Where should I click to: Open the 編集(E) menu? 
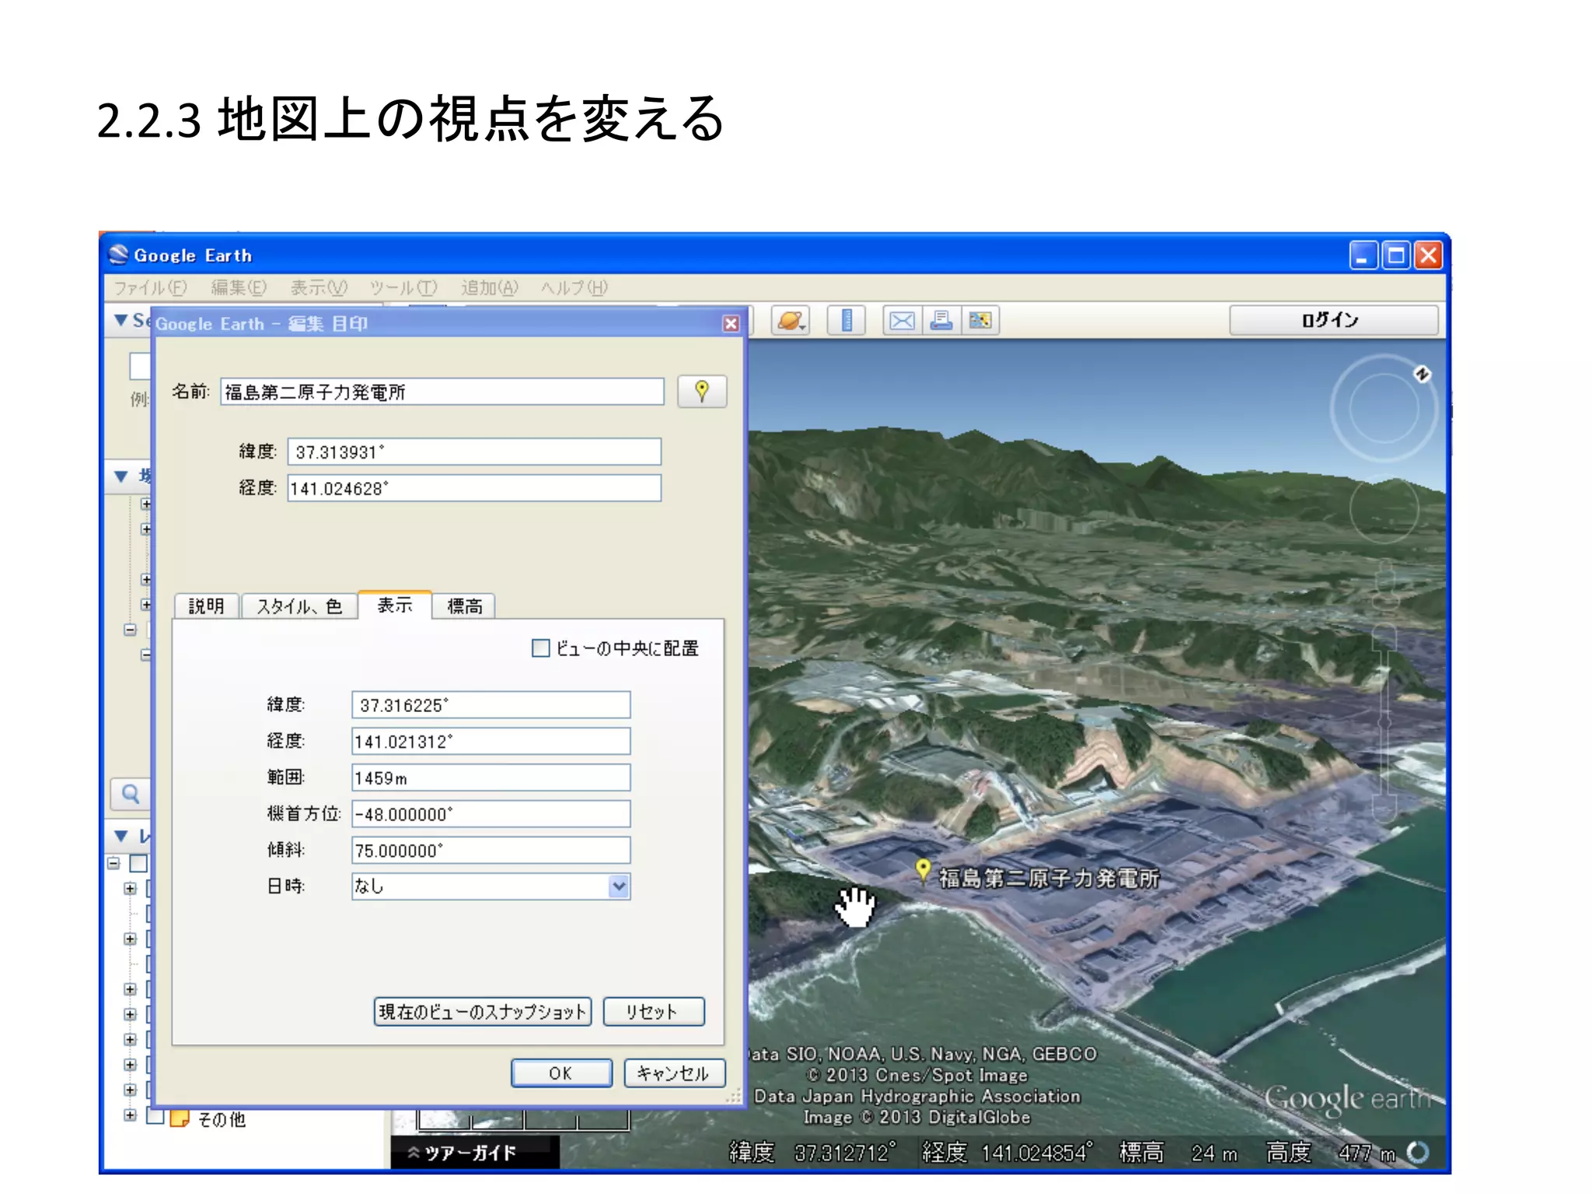(x=239, y=288)
